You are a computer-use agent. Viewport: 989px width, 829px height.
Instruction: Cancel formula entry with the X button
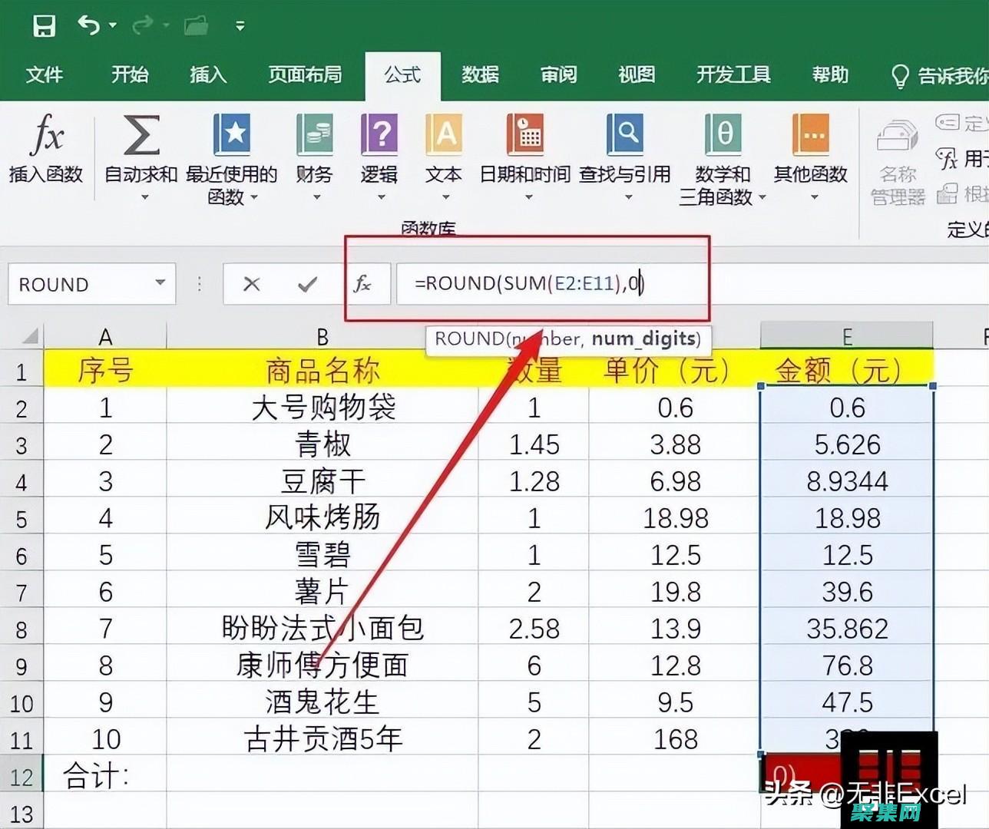(x=251, y=283)
